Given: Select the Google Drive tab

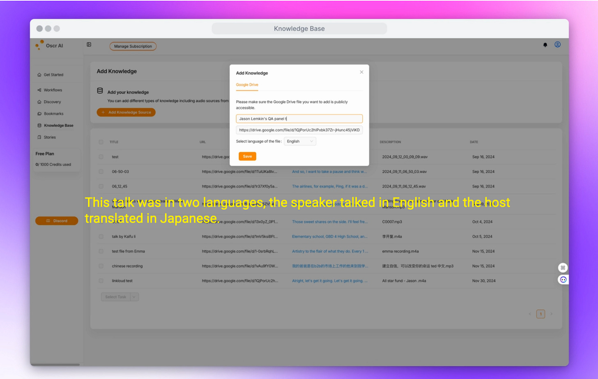Looking at the screenshot, I should tap(247, 85).
